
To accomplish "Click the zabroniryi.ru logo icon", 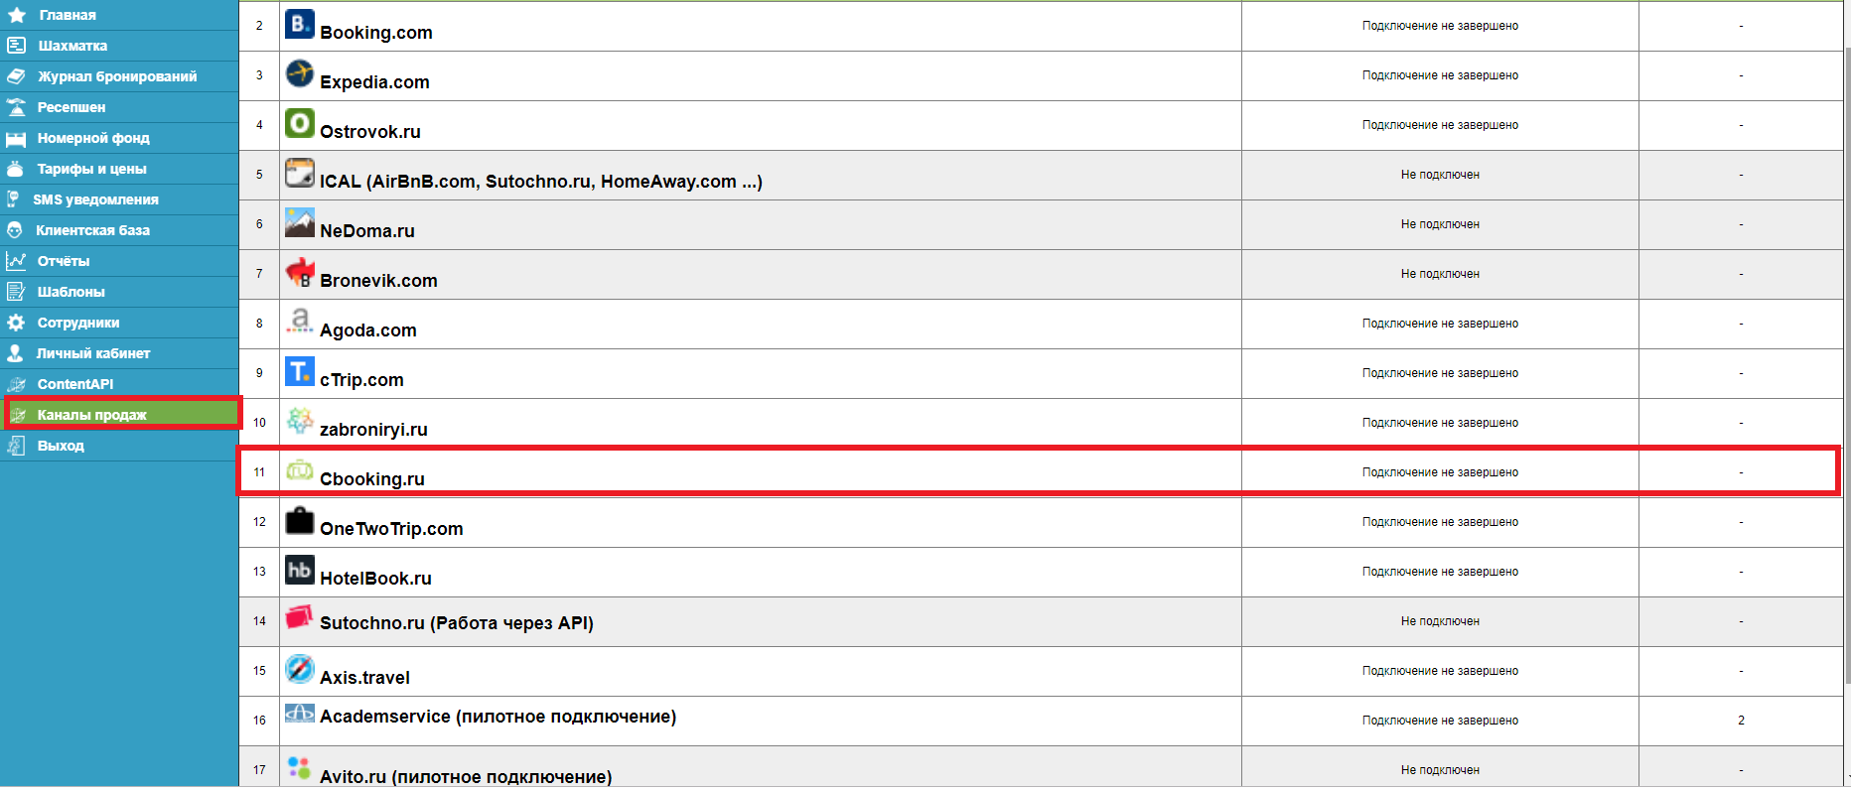I will (x=299, y=421).
